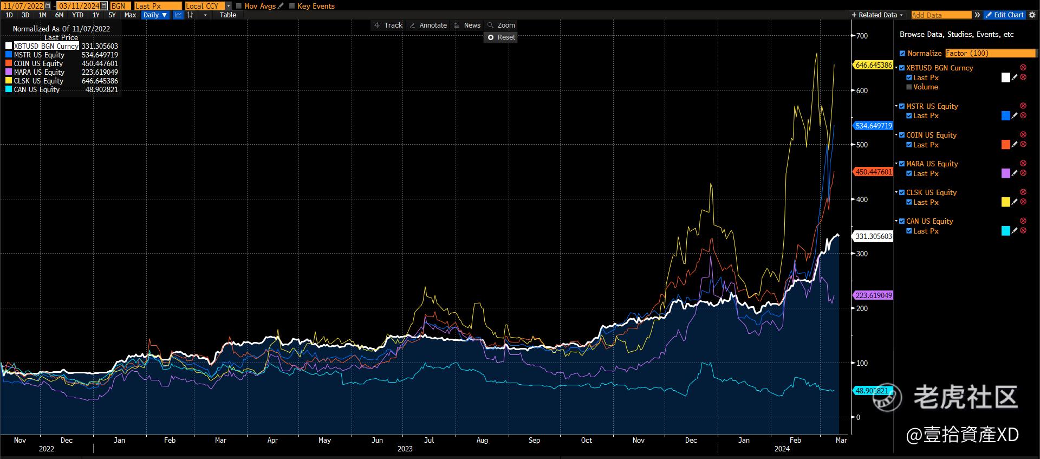Enable the Mov Avgs checkbox
This screenshot has width=1040, height=459.
point(239,6)
